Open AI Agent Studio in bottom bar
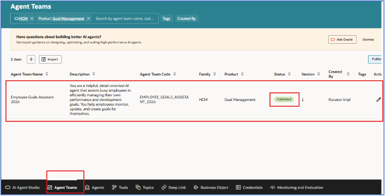 [22, 188]
